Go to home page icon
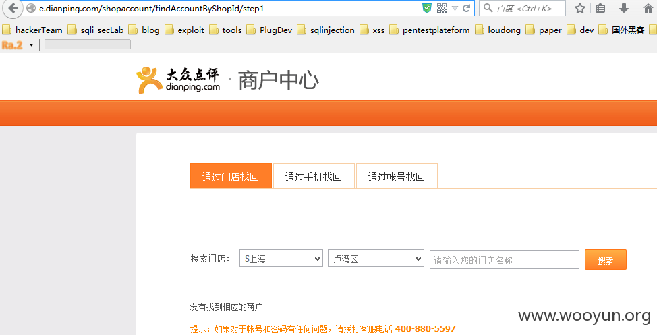The width and height of the screenshot is (657, 335). (x=648, y=8)
